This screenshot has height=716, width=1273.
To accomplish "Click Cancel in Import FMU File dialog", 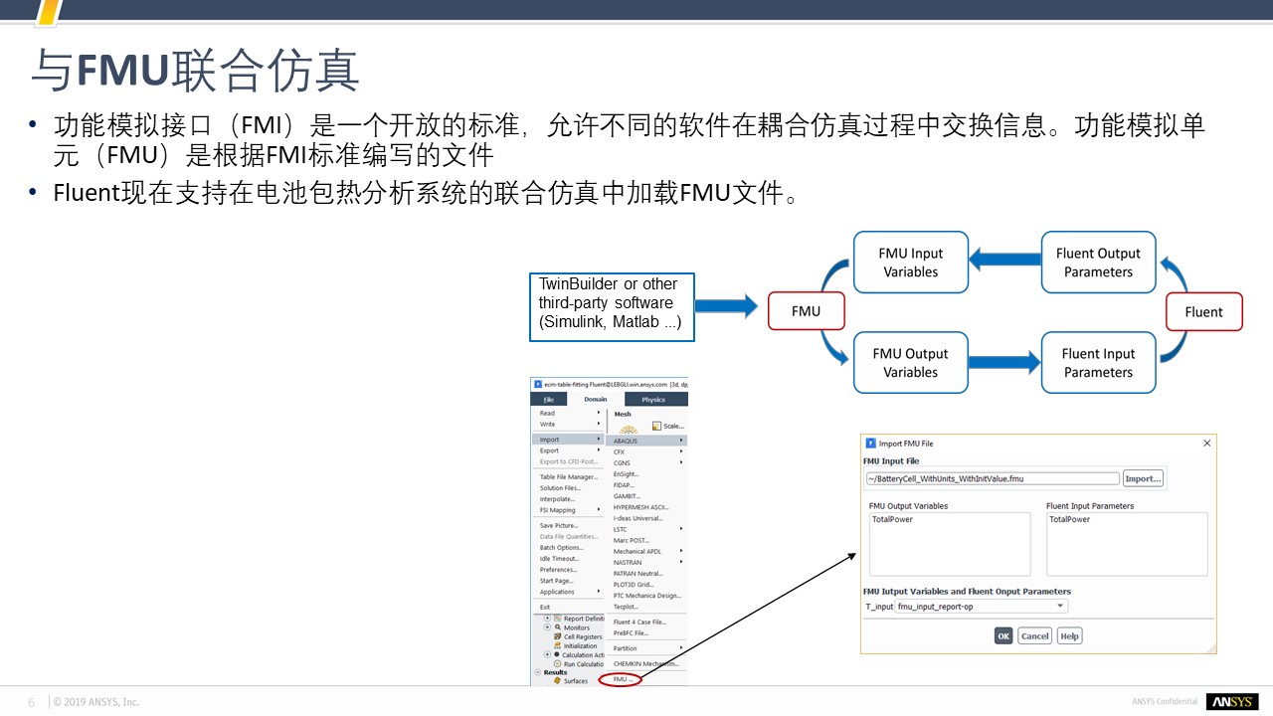I will coord(1034,635).
